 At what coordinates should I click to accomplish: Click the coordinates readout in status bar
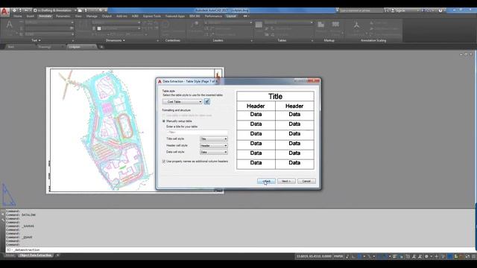(x=314, y=256)
